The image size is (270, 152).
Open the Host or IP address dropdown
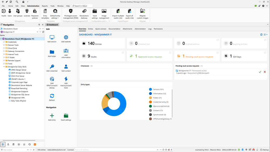158,150
